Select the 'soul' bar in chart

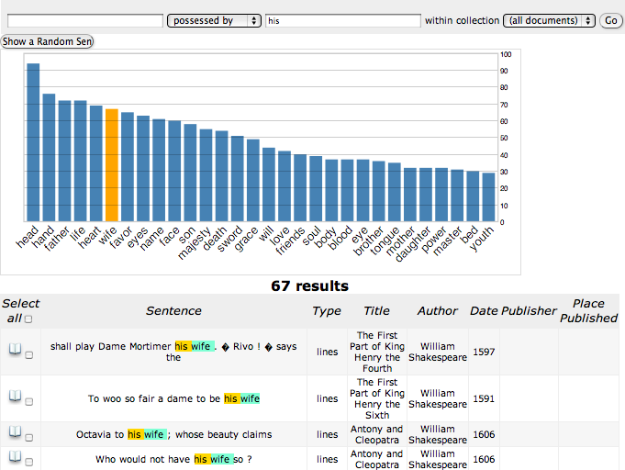[316, 188]
